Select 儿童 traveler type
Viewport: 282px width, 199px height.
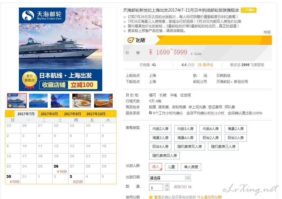pyautogui.click(x=171, y=167)
